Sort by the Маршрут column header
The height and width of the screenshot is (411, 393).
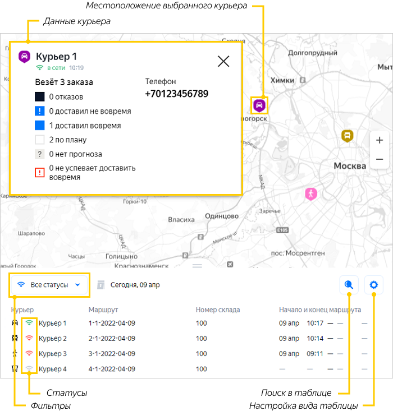[103, 310]
